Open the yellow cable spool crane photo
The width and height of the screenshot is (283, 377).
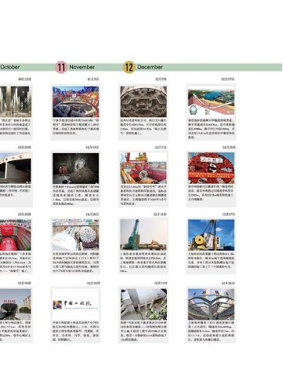click(x=211, y=235)
